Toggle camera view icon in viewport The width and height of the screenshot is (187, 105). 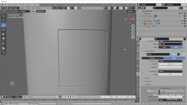pos(133,33)
